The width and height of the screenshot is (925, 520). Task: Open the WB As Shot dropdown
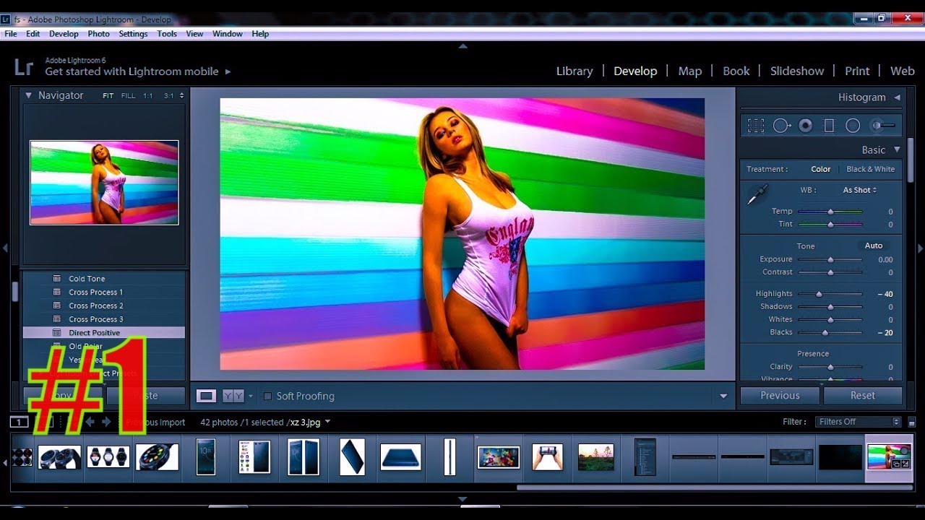(859, 190)
